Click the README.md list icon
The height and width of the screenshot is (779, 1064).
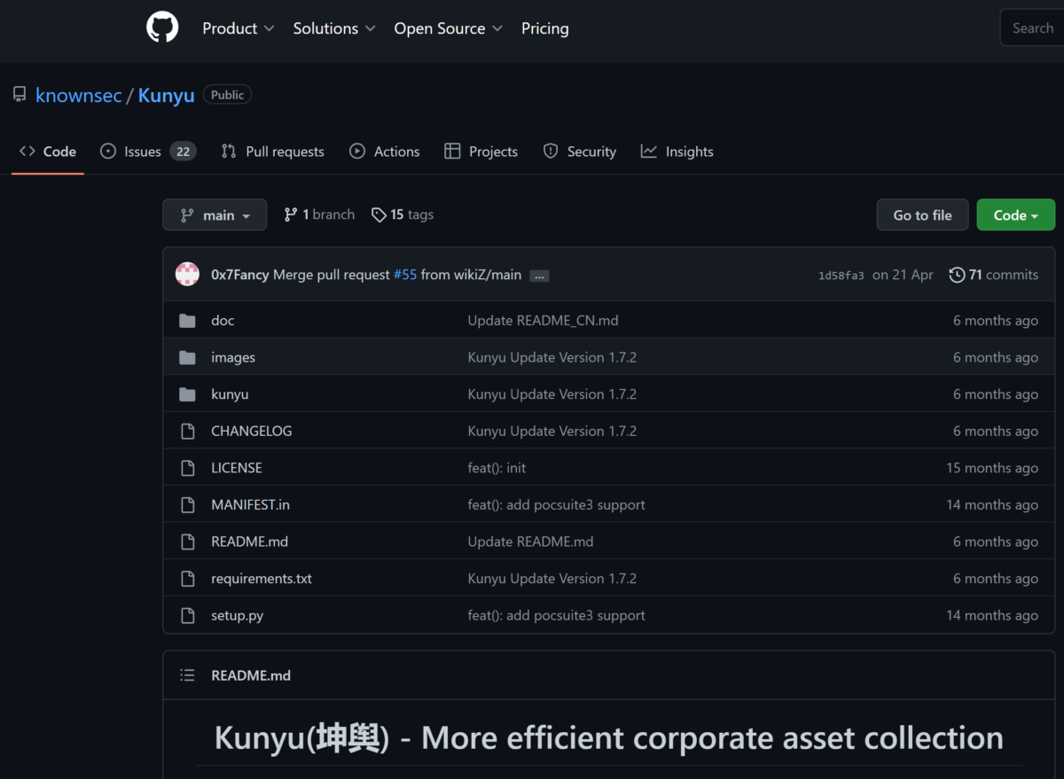click(187, 674)
